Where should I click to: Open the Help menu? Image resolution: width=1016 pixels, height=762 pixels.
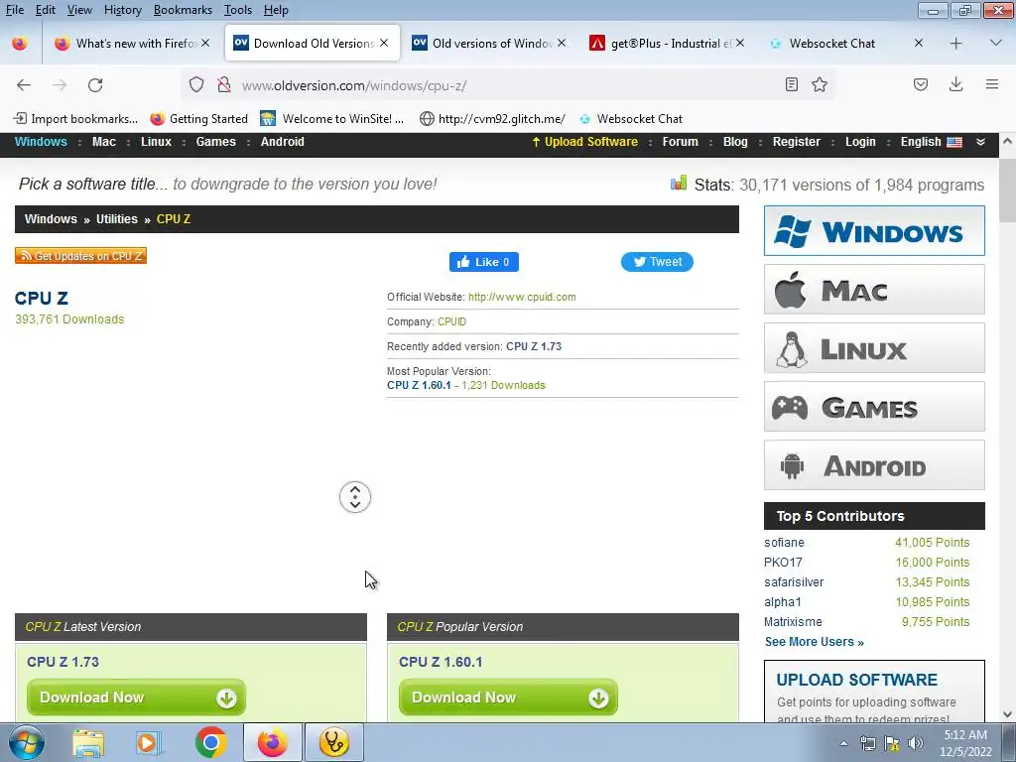(x=276, y=10)
